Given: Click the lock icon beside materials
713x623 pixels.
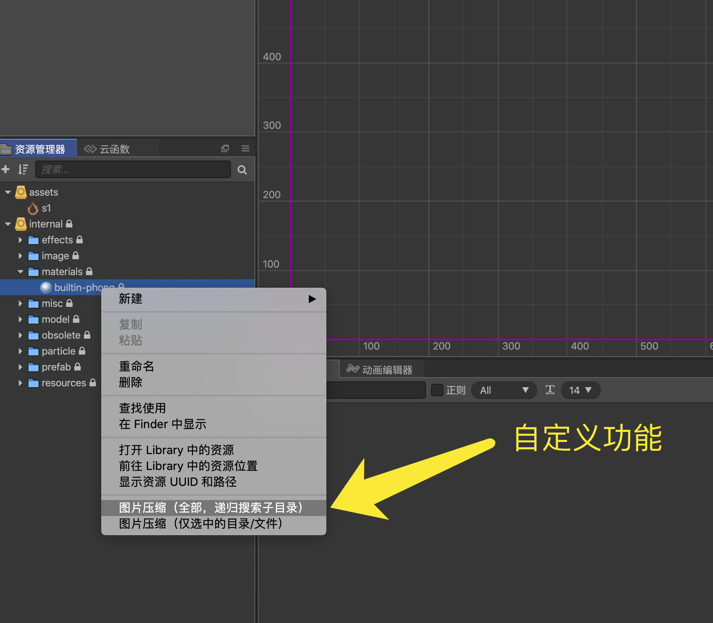Looking at the screenshot, I should tap(89, 271).
